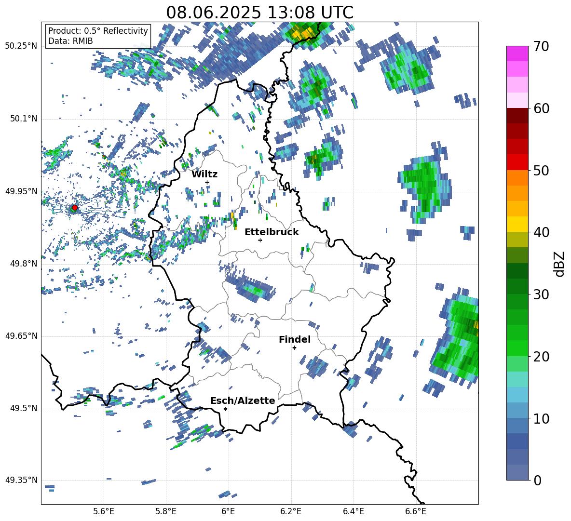Viewport: 571px width, 521px height.
Task: Click the dBZ colorbar axis label
Action: tap(560, 264)
